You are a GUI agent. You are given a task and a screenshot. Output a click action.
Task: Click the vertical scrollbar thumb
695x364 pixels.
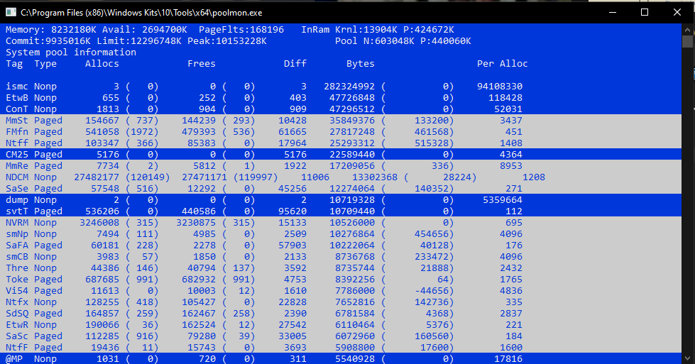[687, 42]
